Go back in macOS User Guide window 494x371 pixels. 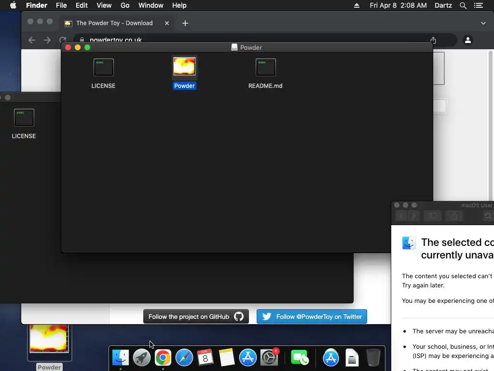pos(401,216)
